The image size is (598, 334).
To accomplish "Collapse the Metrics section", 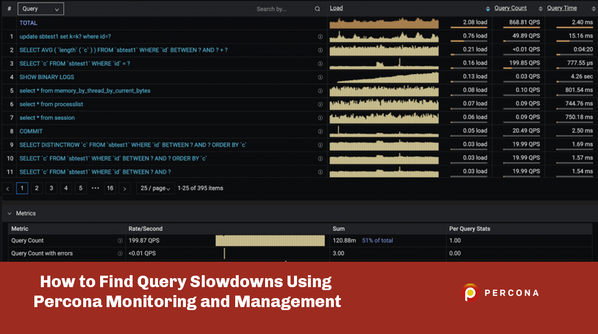I will 9,213.
